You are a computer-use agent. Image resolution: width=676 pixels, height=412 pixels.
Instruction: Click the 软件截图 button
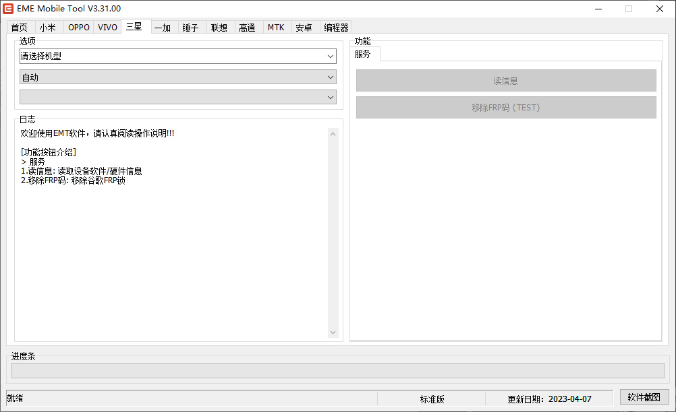pos(644,397)
